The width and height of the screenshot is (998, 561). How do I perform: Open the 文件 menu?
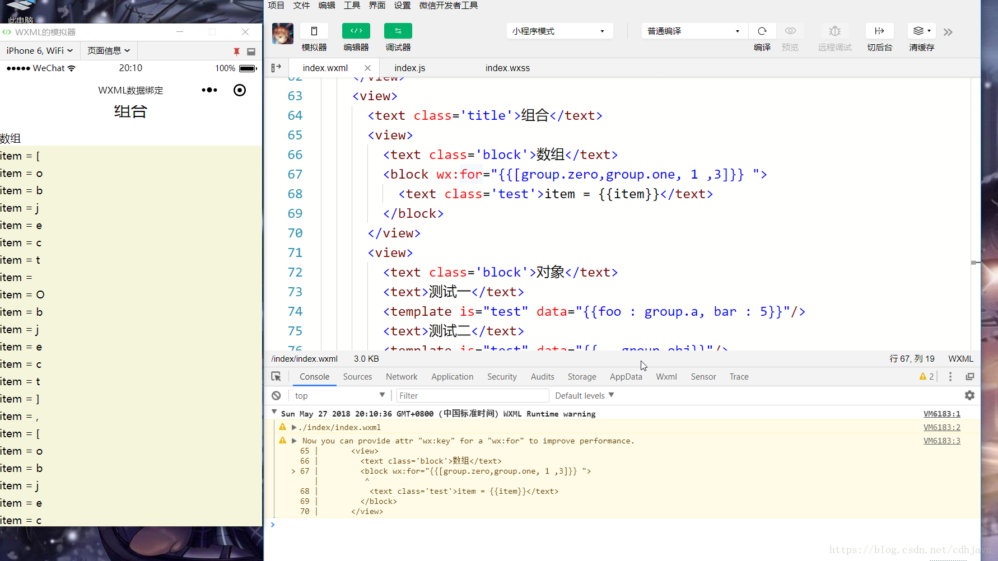click(301, 6)
